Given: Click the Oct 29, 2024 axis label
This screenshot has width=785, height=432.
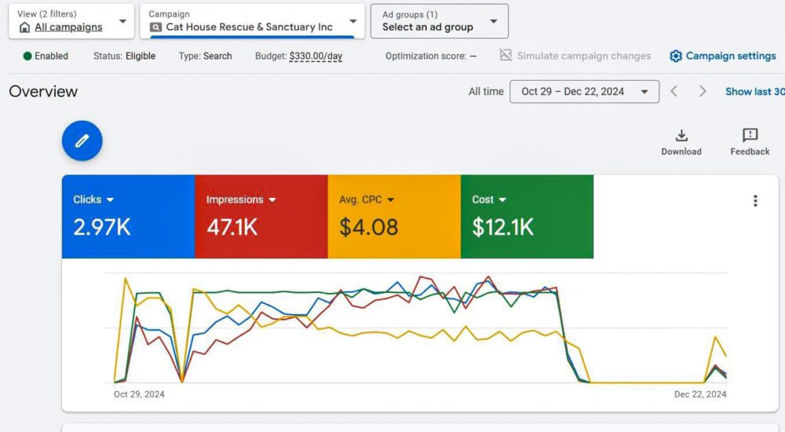Looking at the screenshot, I should pyautogui.click(x=139, y=394).
